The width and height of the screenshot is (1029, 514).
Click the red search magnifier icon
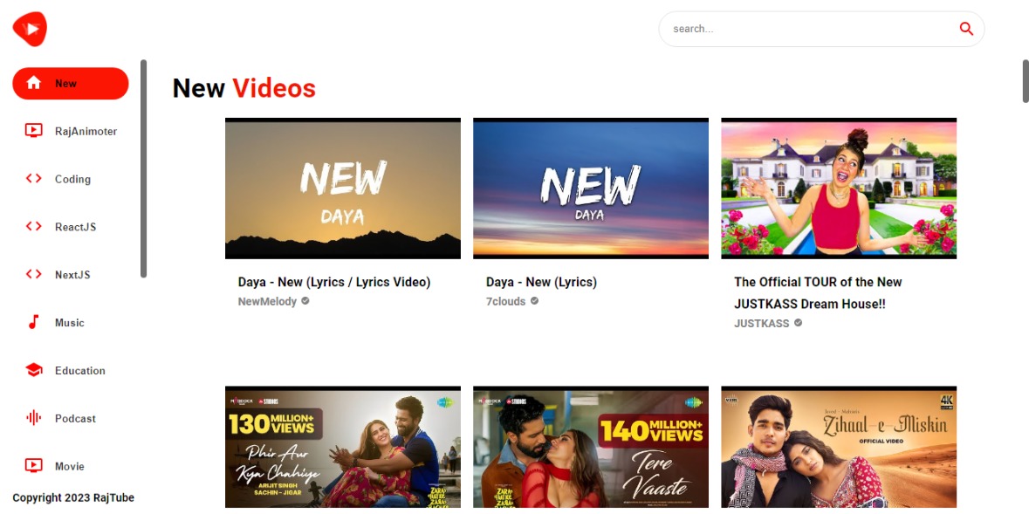point(966,29)
